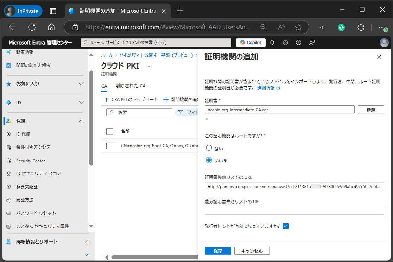Open 条件付きアクセス in the sidebar
Image resolution: width=393 pixels, height=262 pixels.
[x=33, y=147]
